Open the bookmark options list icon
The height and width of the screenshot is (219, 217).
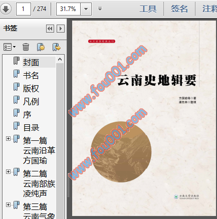(x=10, y=47)
